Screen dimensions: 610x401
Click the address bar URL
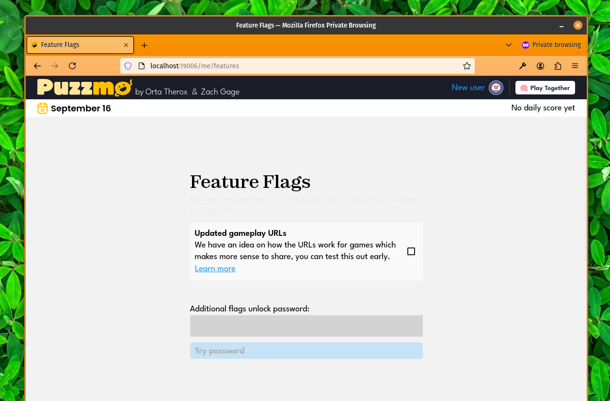point(209,66)
